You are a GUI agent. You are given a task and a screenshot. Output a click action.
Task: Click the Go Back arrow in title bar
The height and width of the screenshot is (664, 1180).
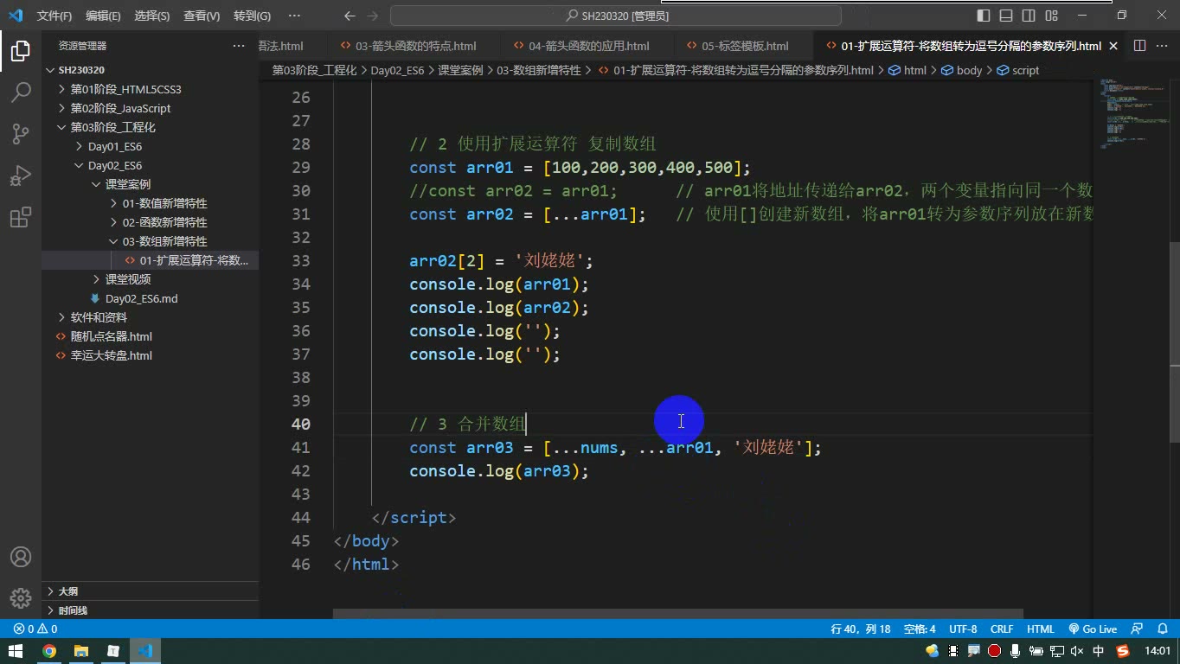pyautogui.click(x=350, y=16)
